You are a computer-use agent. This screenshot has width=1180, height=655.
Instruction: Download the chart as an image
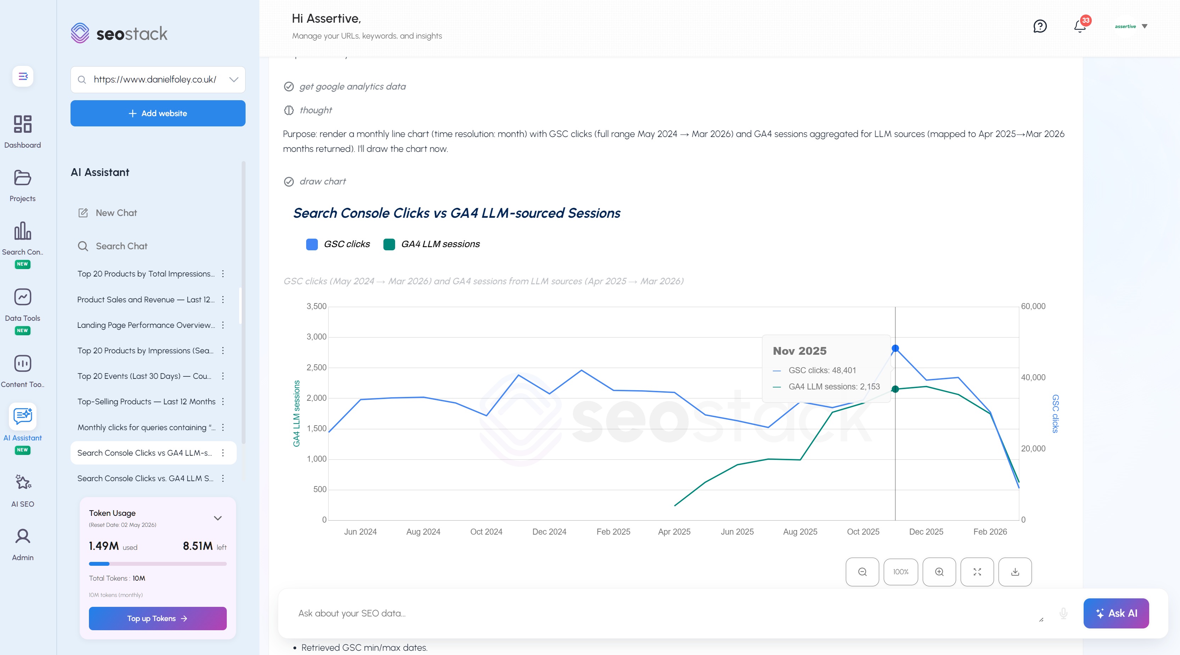[1015, 572]
